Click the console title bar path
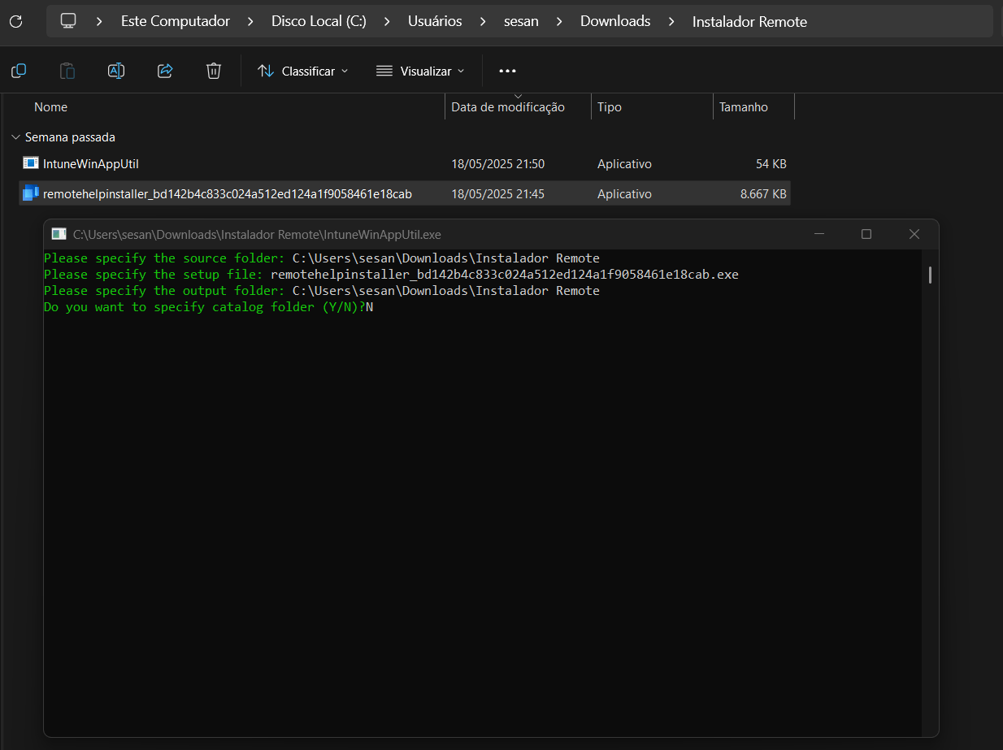The height and width of the screenshot is (750, 1003). click(x=257, y=234)
